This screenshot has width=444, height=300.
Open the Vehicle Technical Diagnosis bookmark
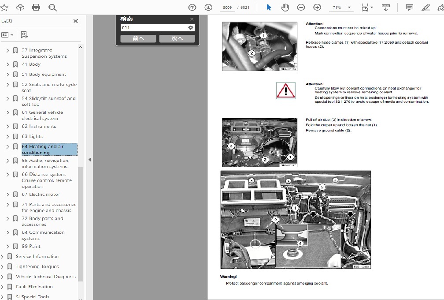tap(46, 277)
